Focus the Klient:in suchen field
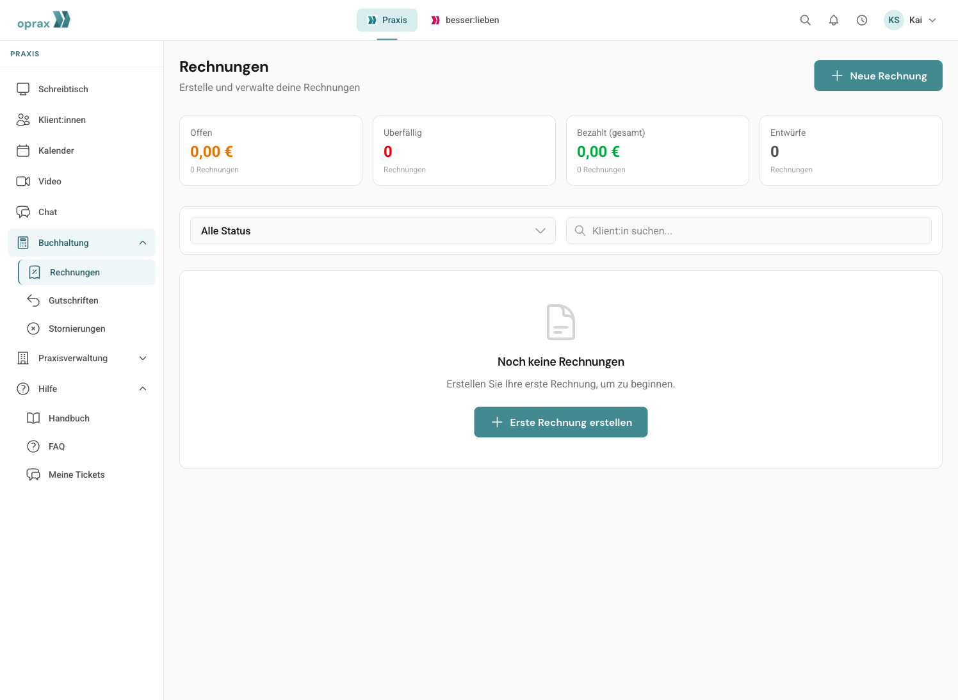 (749, 231)
